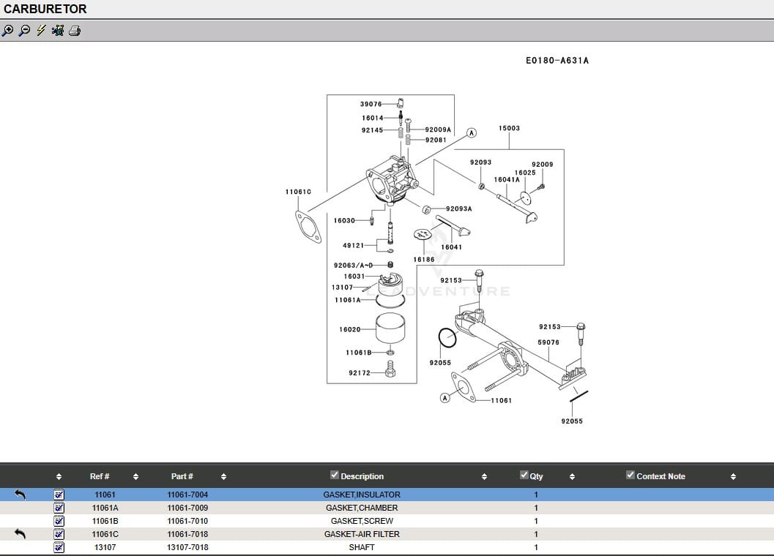Select the GASKET-AIR FILTER description
Viewport: 774px width, 556px height.
362,534
